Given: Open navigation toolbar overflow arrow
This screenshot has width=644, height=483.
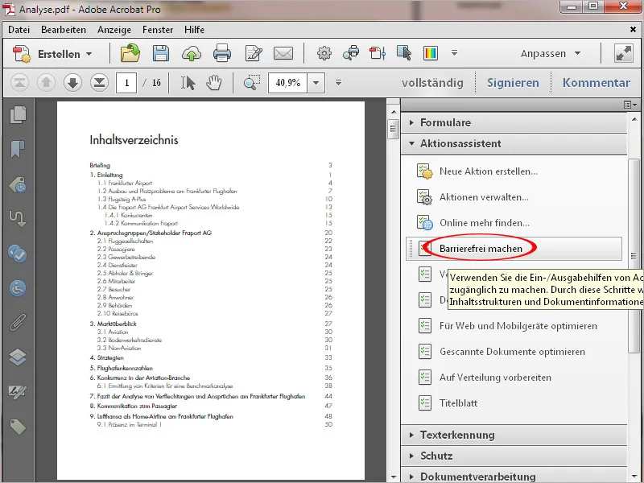Looking at the screenshot, I should (338, 83).
